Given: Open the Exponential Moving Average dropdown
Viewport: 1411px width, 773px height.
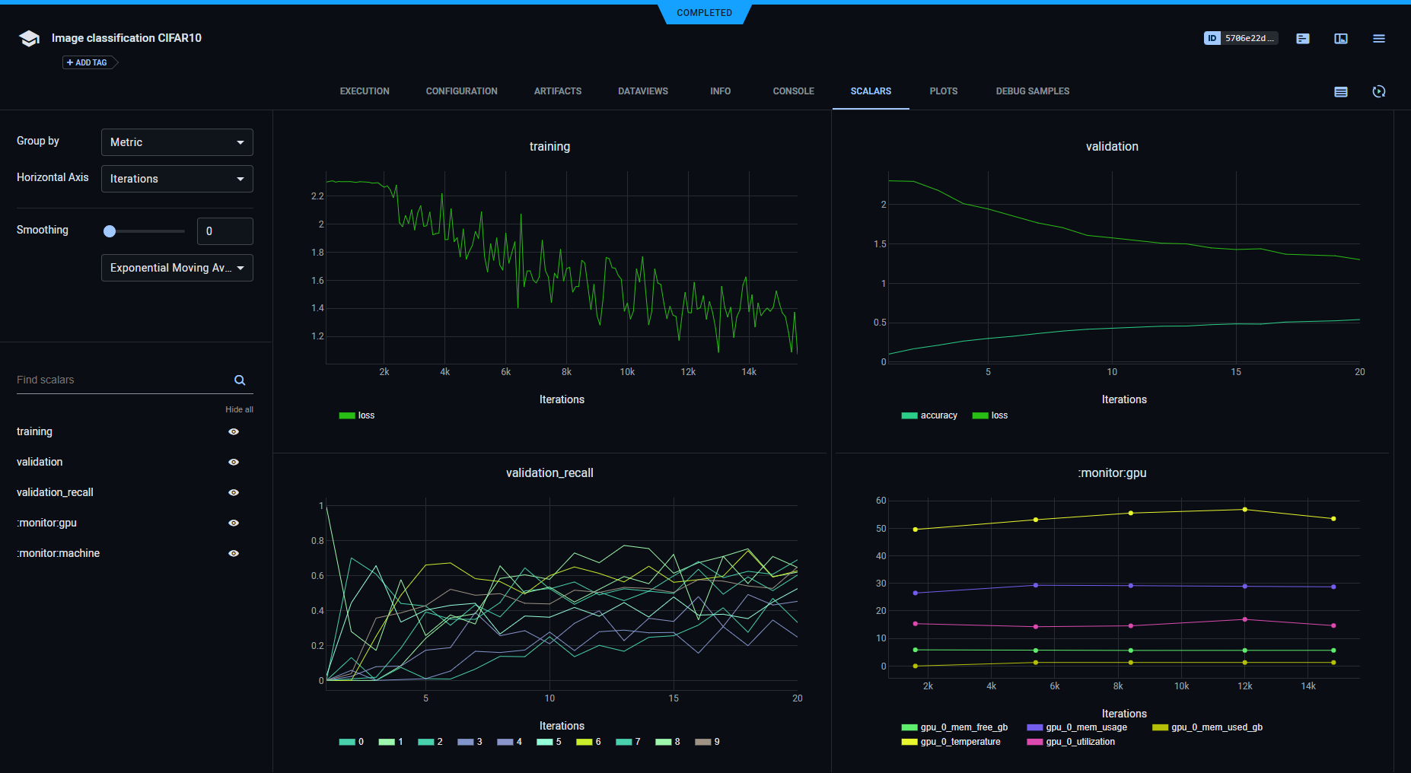Looking at the screenshot, I should point(177,268).
